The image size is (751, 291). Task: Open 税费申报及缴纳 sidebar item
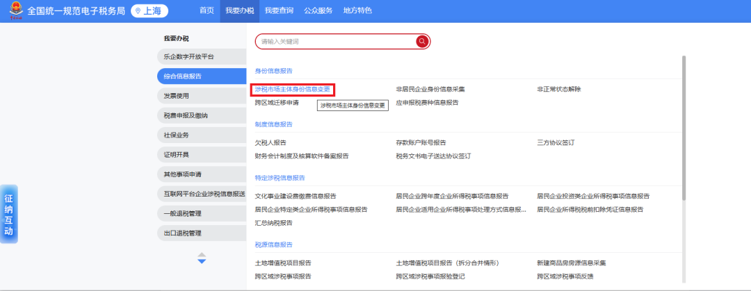click(186, 115)
